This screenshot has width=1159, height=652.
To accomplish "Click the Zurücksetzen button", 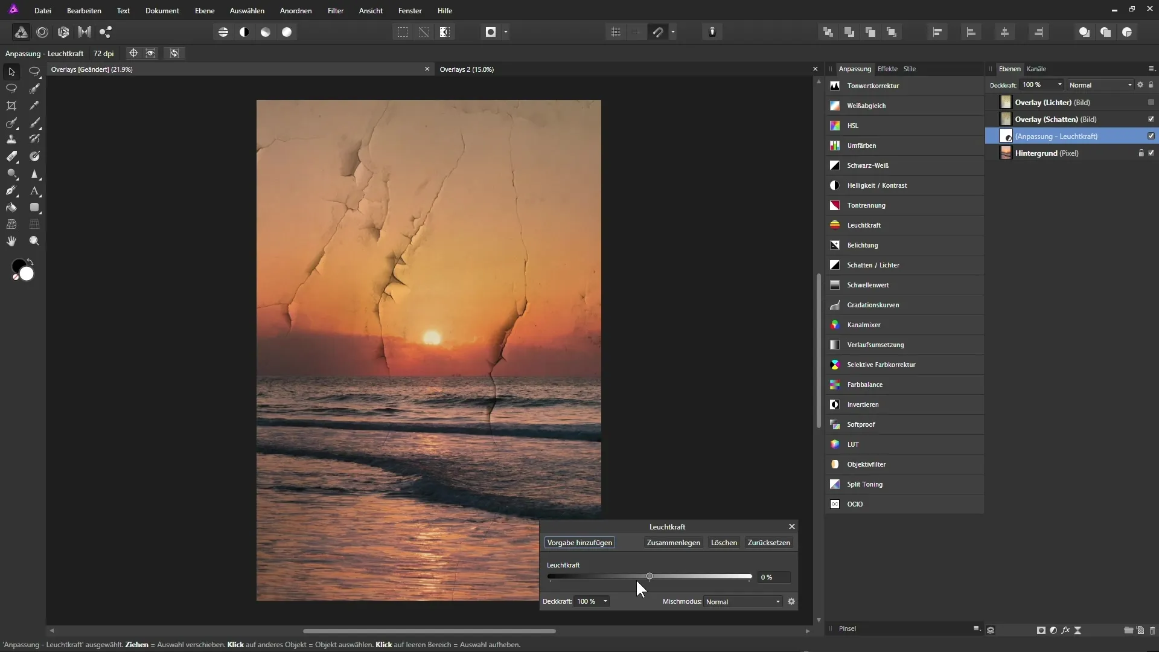I will 768,543.
